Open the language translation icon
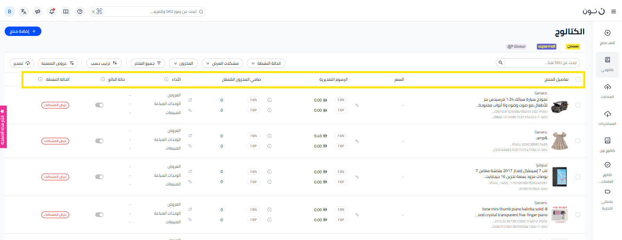 coord(23,12)
